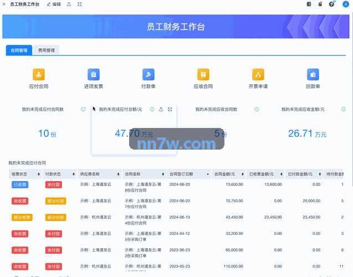
Task: Switch to the 合同管理 tab
Action: 19,50
